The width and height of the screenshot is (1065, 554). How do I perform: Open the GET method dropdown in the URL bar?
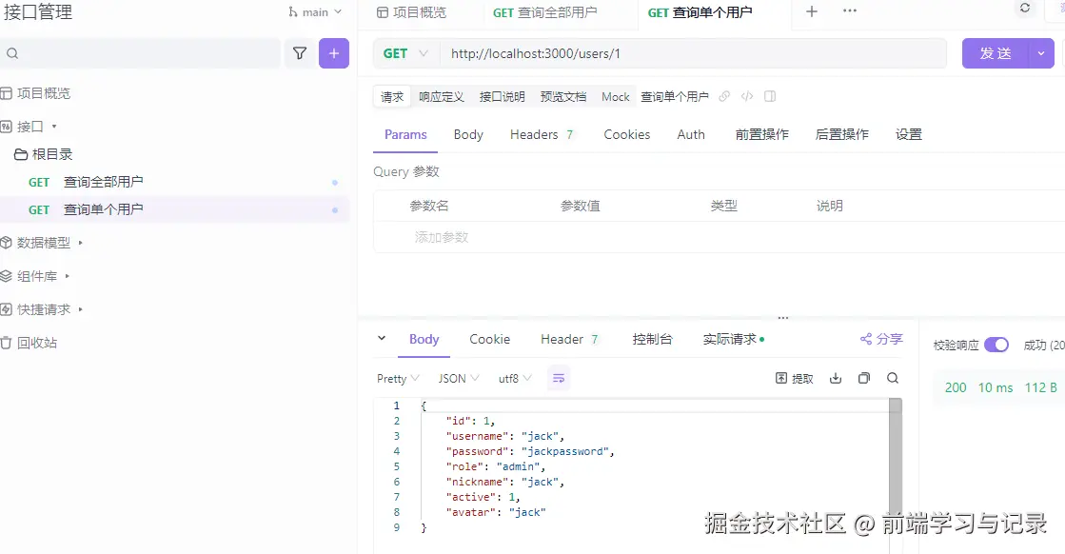[x=405, y=53]
